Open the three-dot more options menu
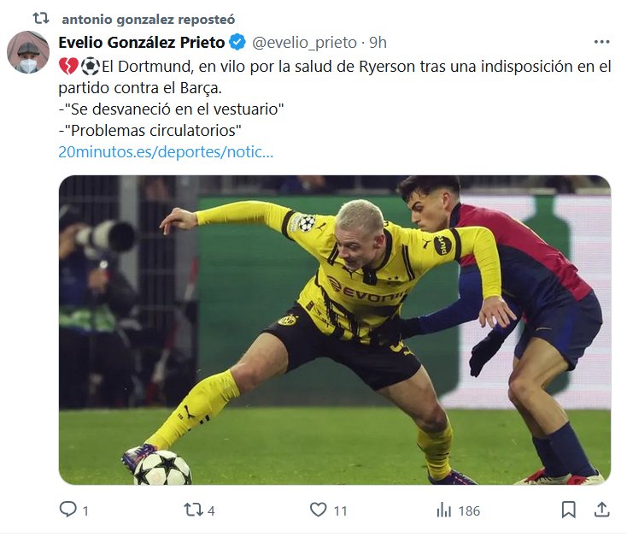Screen dimensions: 627x537 click(x=601, y=42)
